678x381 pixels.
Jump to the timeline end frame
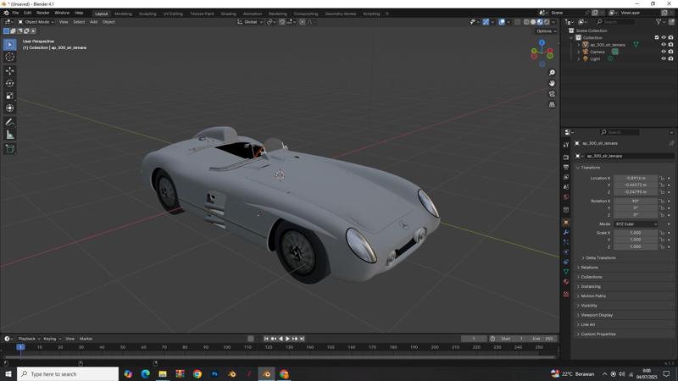pyautogui.click(x=303, y=339)
